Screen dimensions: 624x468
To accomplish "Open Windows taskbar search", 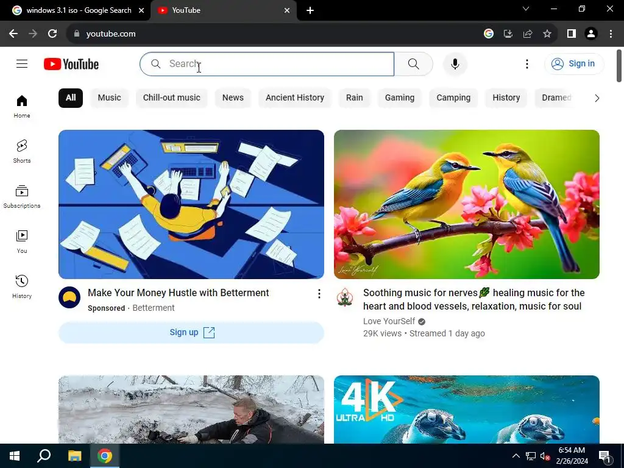I will [x=44, y=456].
